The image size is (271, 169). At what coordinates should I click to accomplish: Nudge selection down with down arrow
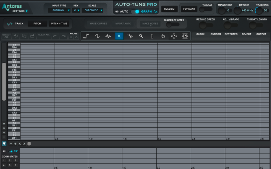71,37
